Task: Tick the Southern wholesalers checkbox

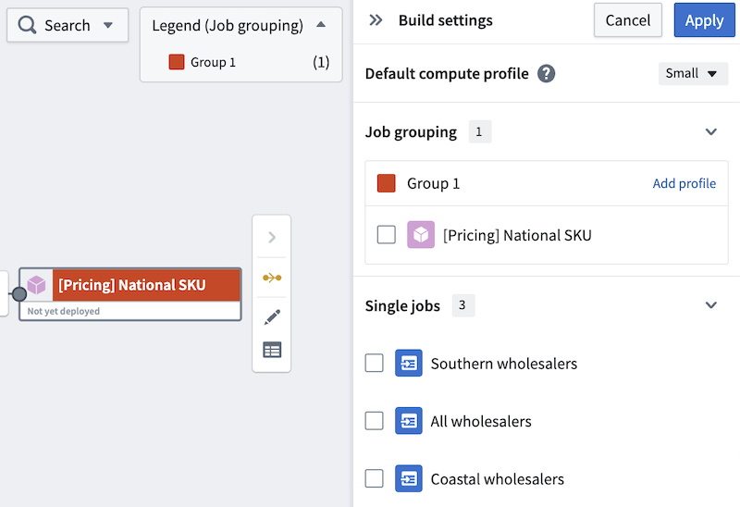Action: [x=374, y=363]
